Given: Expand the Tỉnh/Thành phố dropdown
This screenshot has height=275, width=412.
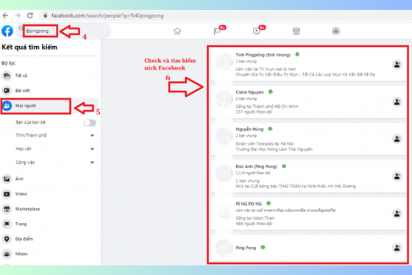Looking at the screenshot, I should pos(92,135).
